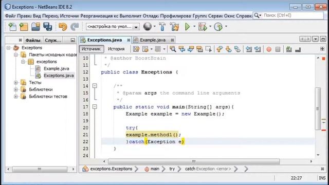Switch to the Служ... panel tab
329x185 pixels.
tap(53, 40)
